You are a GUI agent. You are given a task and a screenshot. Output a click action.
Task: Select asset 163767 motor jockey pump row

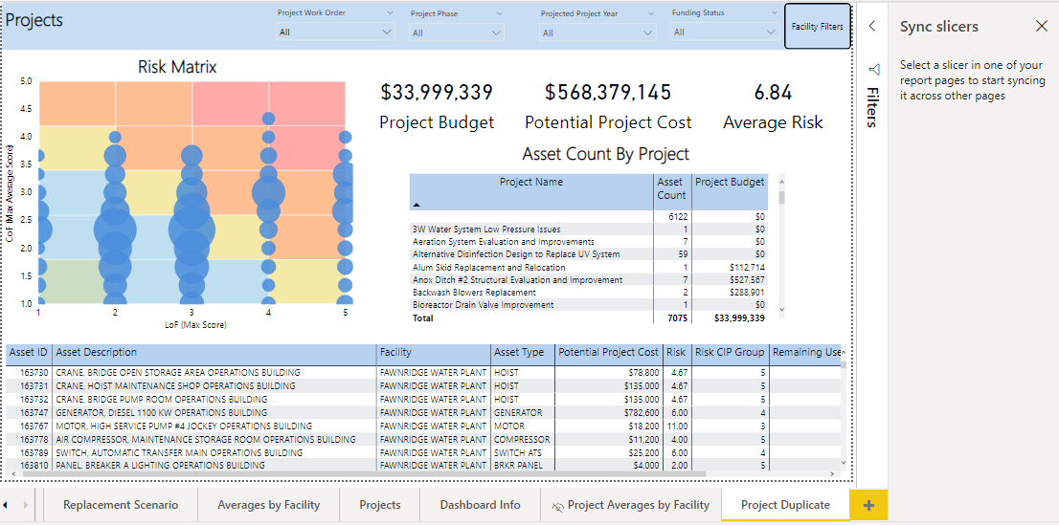[x=423, y=426]
